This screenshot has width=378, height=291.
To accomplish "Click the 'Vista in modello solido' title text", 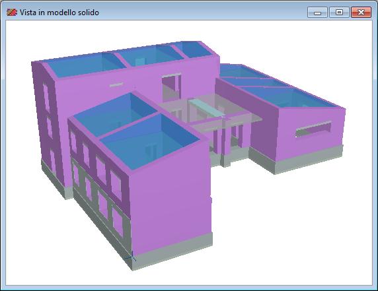I will pyautogui.click(x=59, y=13).
